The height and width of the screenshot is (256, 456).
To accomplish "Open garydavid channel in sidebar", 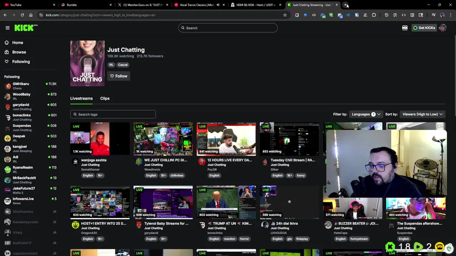I will pyautogui.click(x=30, y=107).
